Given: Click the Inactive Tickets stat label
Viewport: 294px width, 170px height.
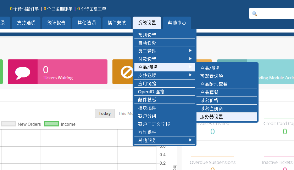Looking at the screenshot, I should click(x=278, y=162).
